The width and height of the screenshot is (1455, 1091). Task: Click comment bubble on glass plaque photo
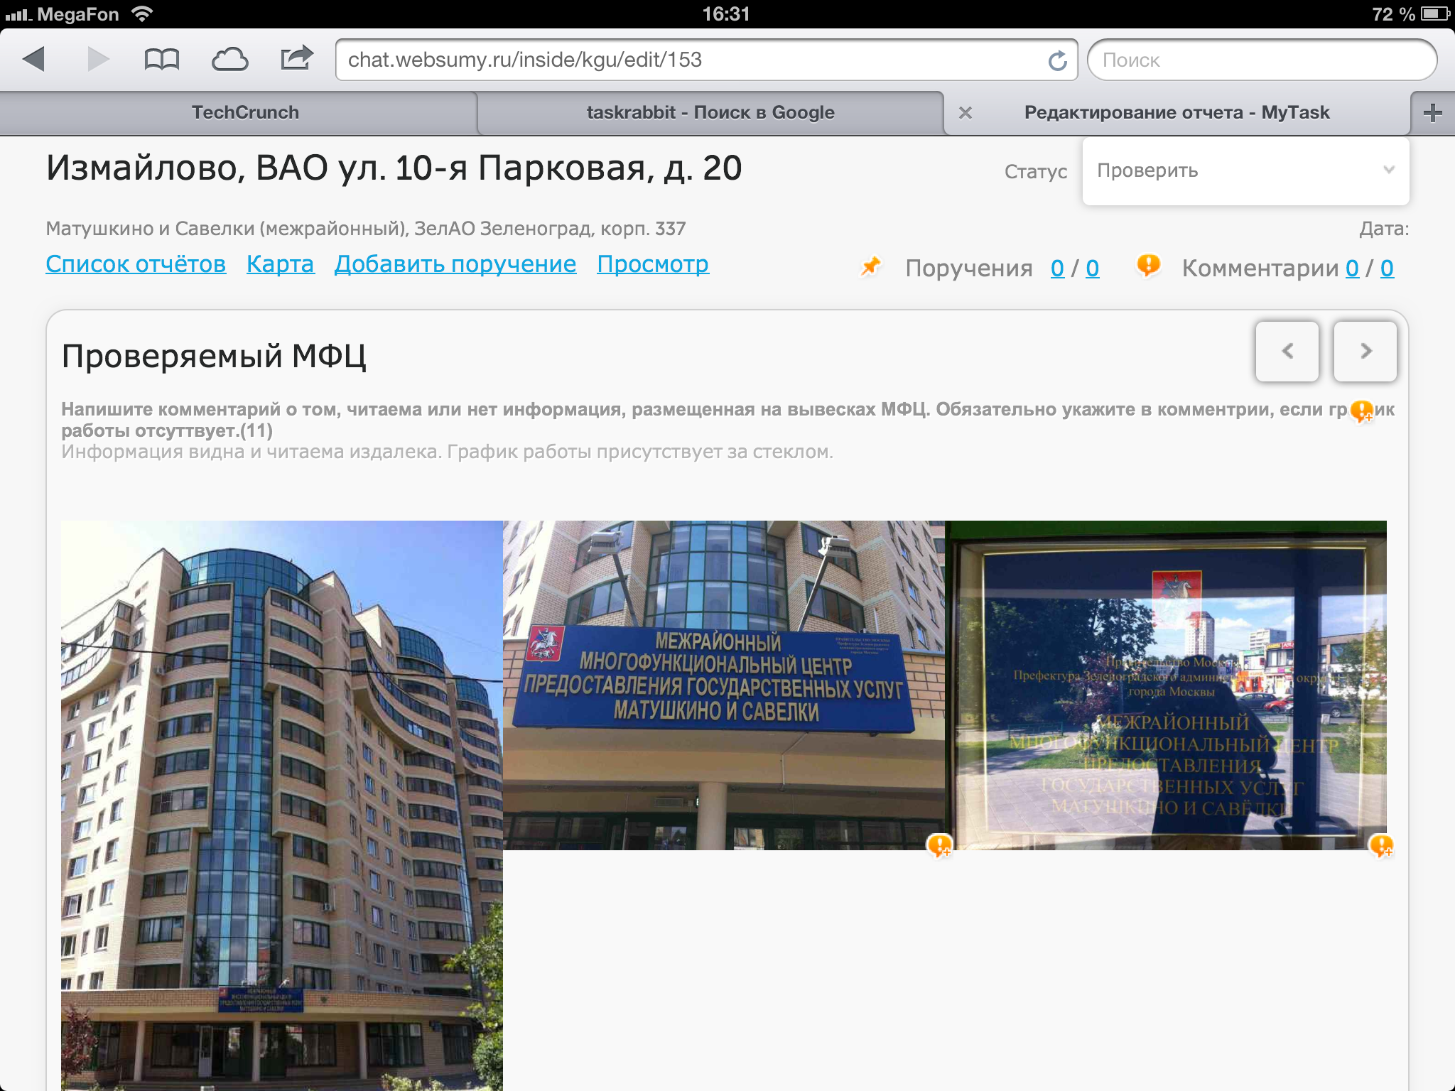[1381, 845]
